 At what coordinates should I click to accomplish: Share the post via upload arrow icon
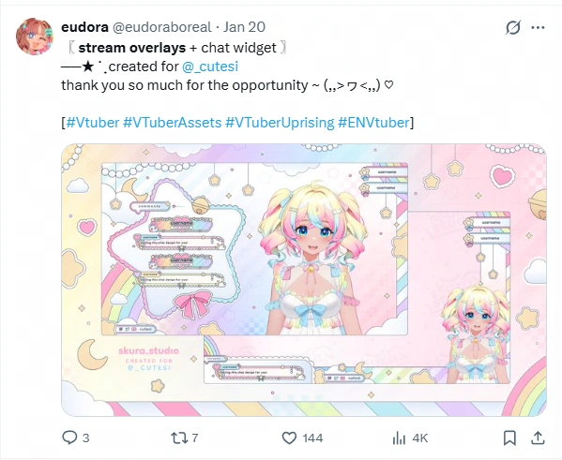tap(538, 438)
